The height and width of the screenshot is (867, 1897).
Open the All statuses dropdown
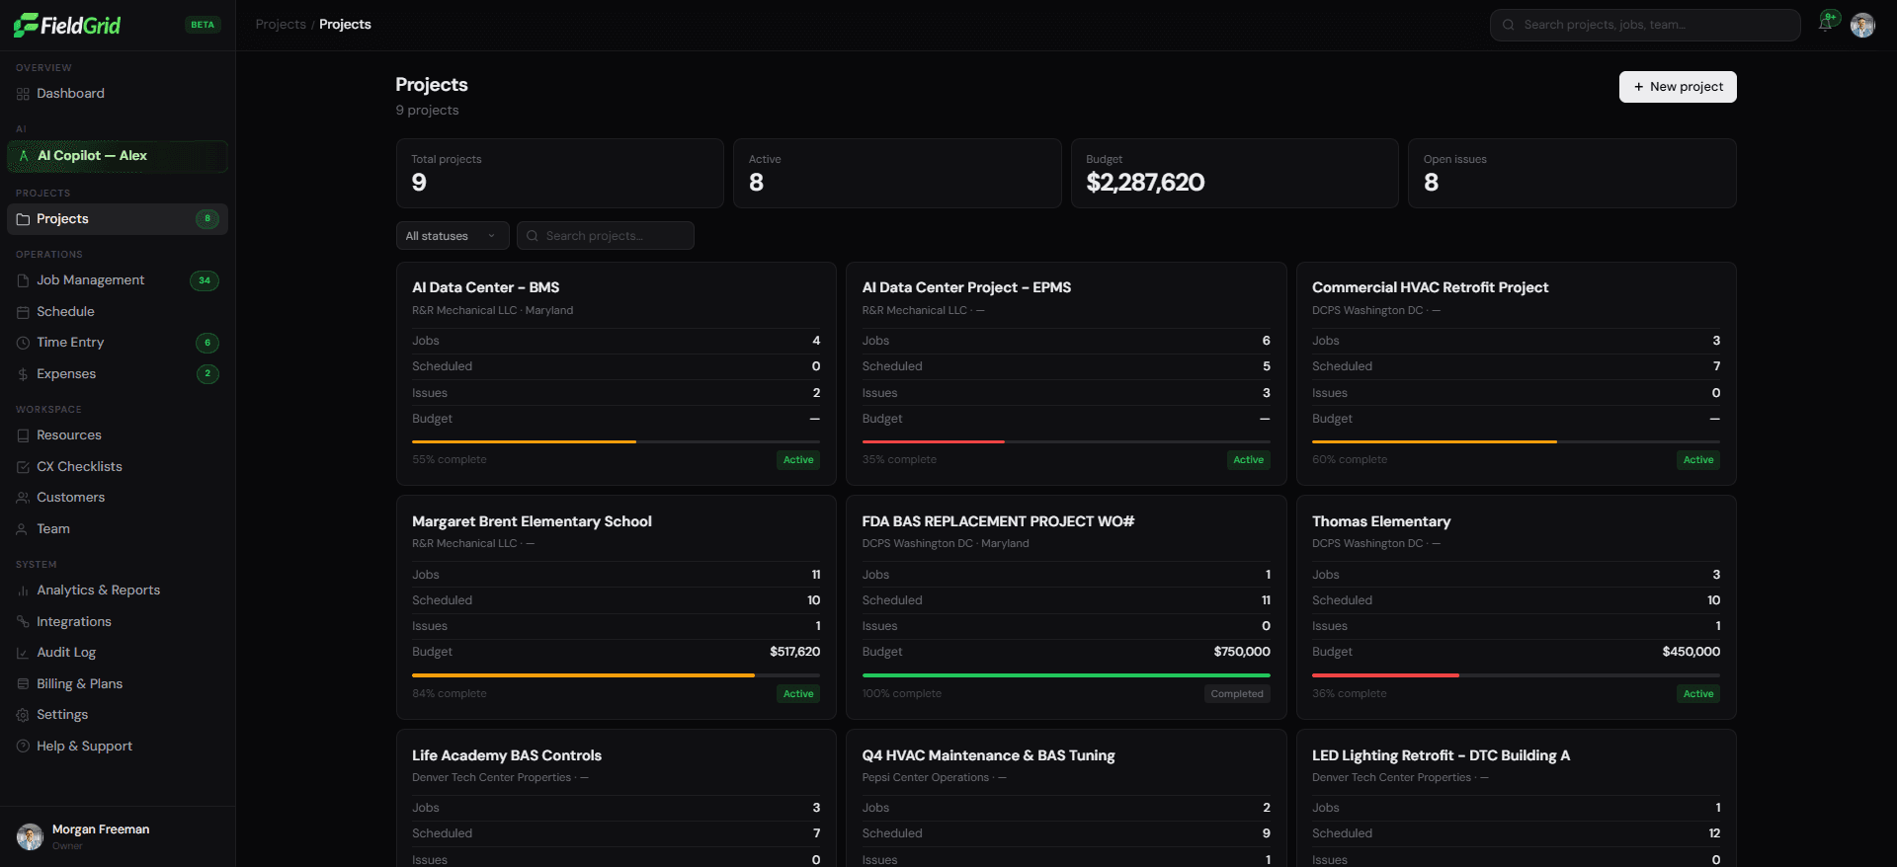pos(453,236)
